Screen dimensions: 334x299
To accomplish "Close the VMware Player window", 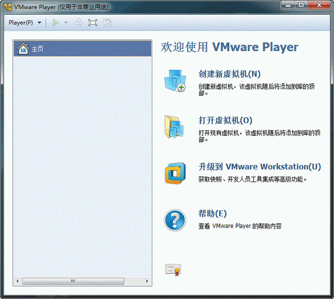I will pos(319,5).
